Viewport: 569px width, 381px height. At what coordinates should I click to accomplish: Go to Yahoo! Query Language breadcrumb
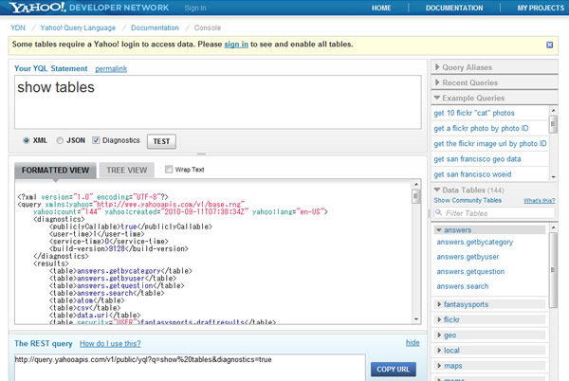click(78, 27)
